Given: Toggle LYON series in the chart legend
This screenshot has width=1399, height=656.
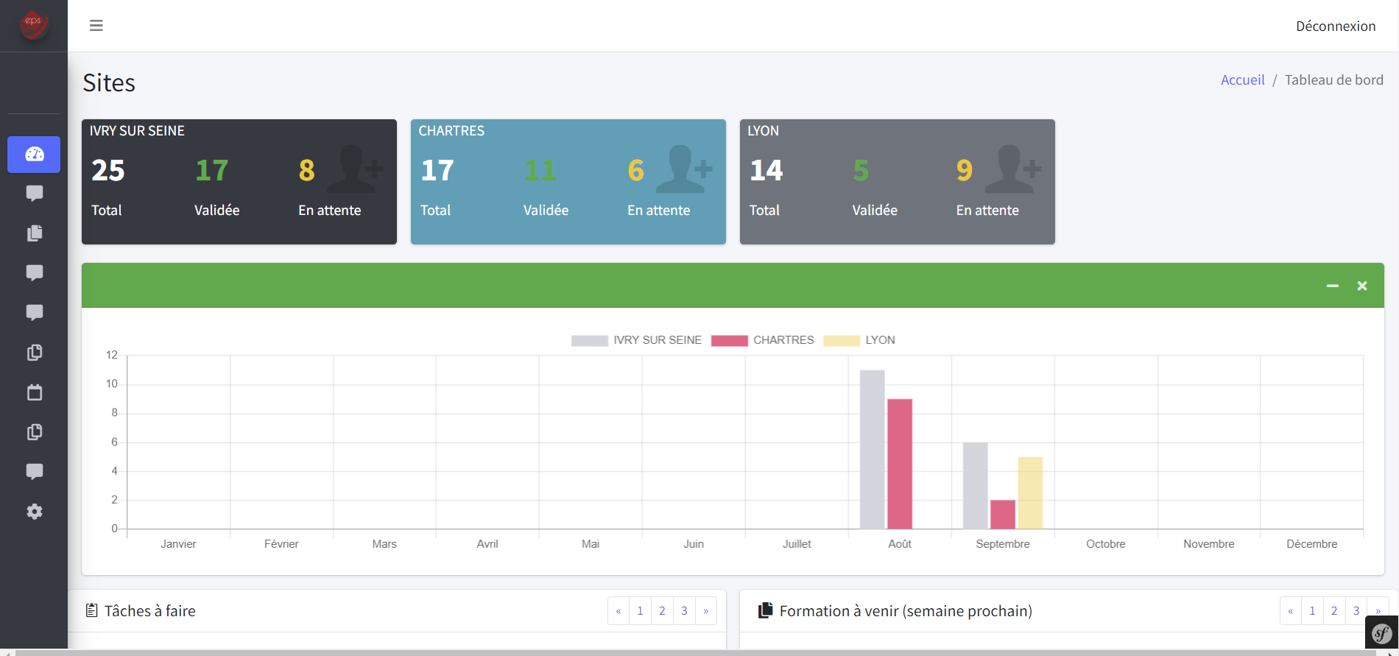Looking at the screenshot, I should pyautogui.click(x=859, y=340).
